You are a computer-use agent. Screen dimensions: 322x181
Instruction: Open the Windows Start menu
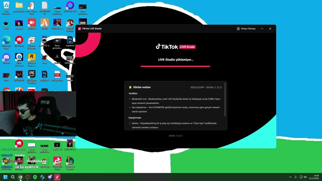(x=5, y=177)
